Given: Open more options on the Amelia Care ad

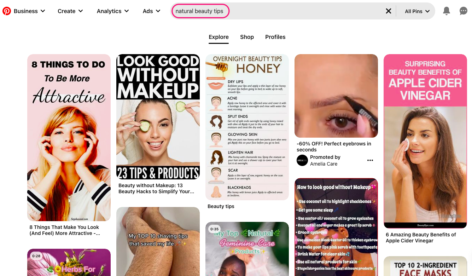Looking at the screenshot, I should tap(370, 160).
